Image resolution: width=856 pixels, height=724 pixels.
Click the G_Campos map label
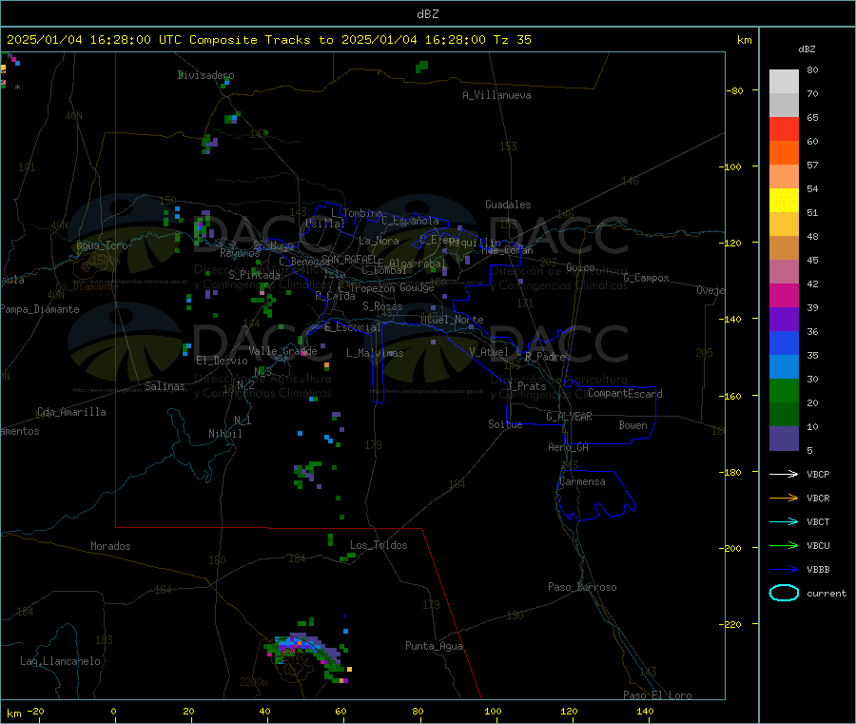tap(646, 278)
